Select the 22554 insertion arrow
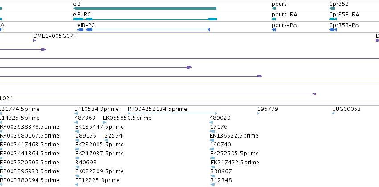379x187 pixels. [x=106, y=140]
